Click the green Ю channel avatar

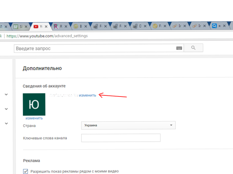34,104
